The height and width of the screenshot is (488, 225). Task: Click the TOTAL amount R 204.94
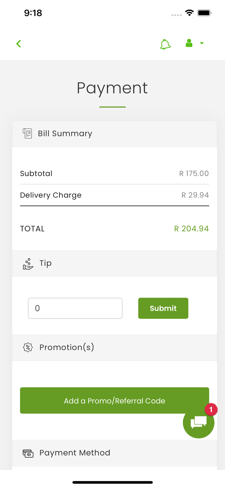(x=192, y=229)
